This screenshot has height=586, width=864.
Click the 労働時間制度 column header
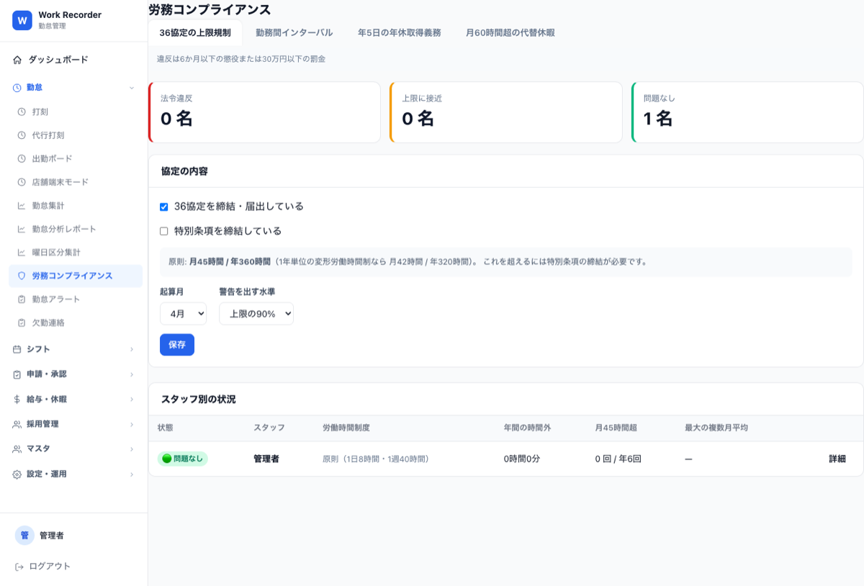[x=346, y=428]
